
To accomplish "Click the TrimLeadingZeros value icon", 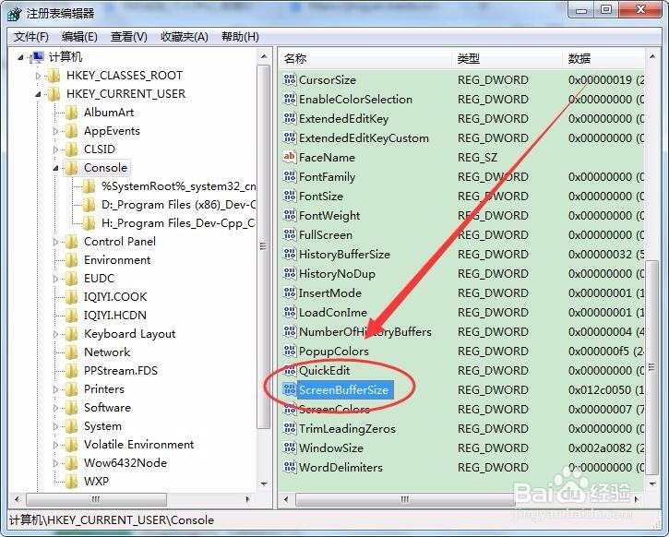I will (x=289, y=428).
